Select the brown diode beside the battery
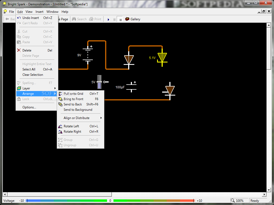The width and height of the screenshot is (274, 205). 129,60
